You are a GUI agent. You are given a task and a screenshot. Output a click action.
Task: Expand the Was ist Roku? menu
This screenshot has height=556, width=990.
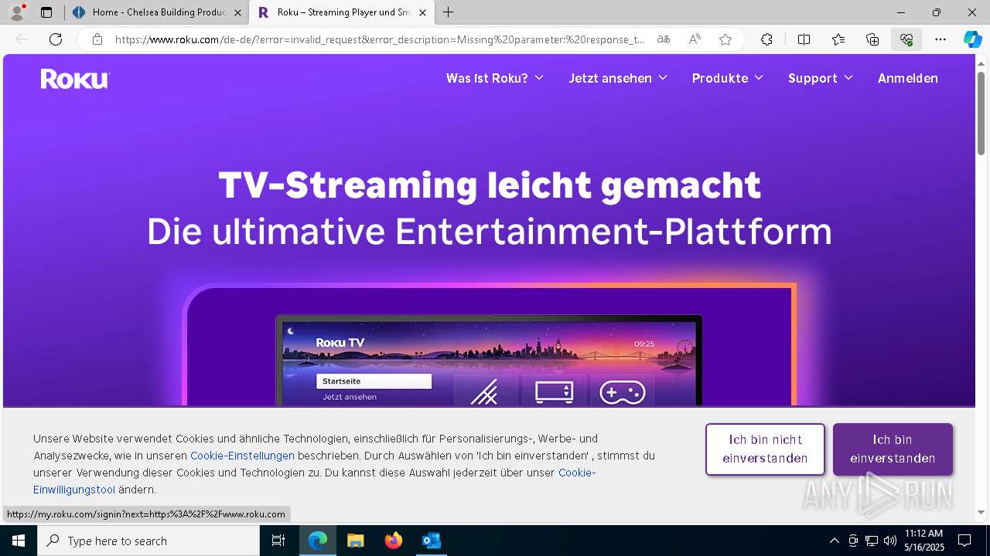(x=495, y=78)
